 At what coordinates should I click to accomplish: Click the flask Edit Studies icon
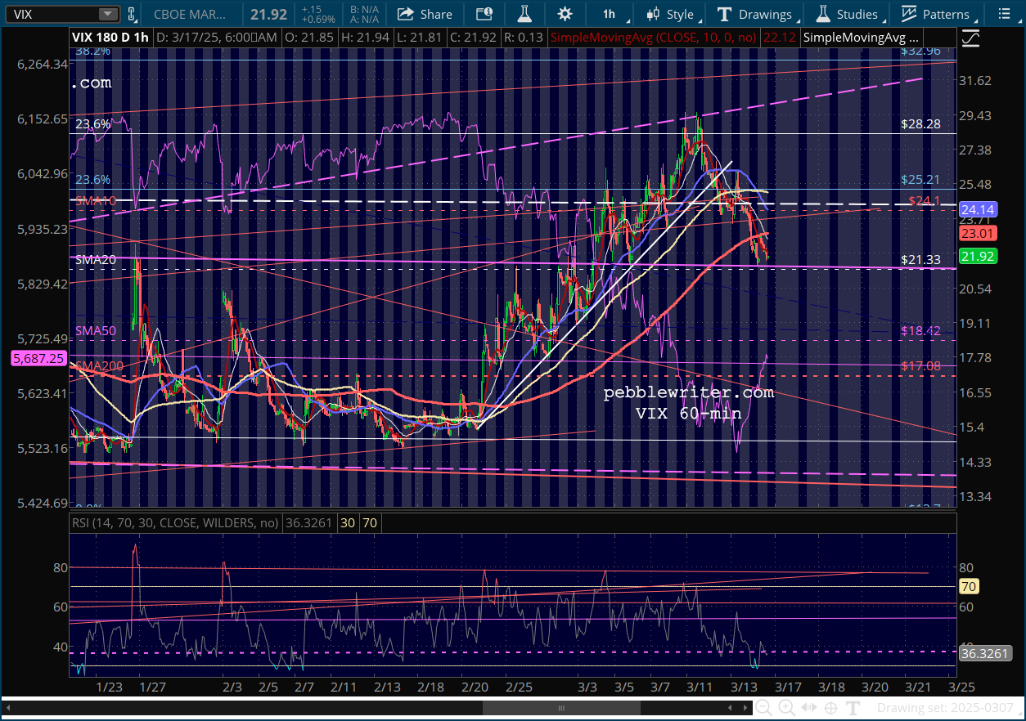[524, 14]
